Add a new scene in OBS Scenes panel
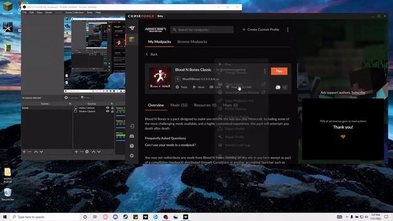The image size is (393, 221). coord(24,152)
